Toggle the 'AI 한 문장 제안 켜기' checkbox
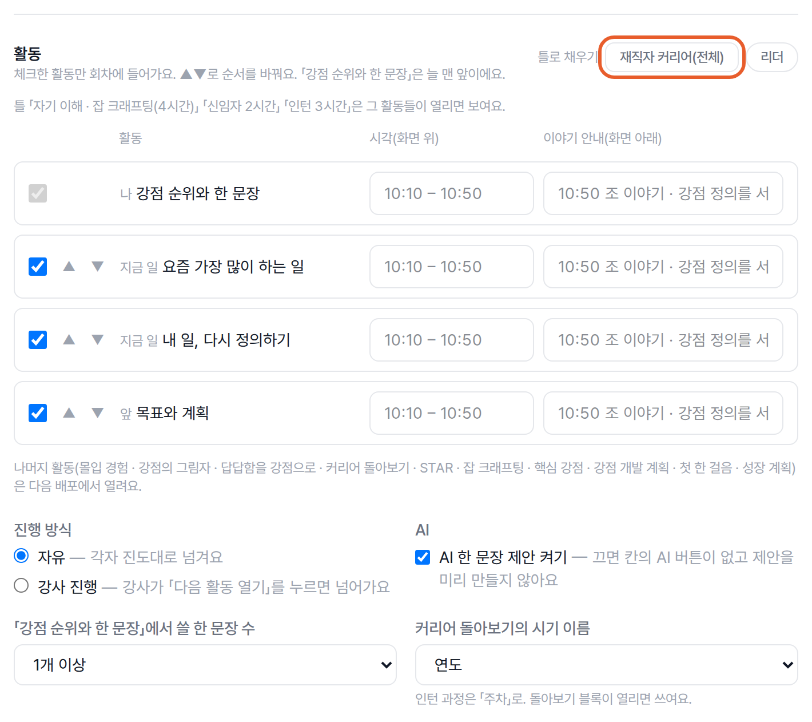 [x=423, y=557]
